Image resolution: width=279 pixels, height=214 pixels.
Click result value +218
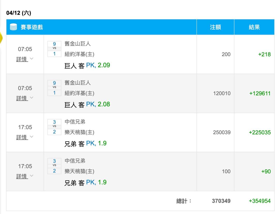tap(265, 54)
